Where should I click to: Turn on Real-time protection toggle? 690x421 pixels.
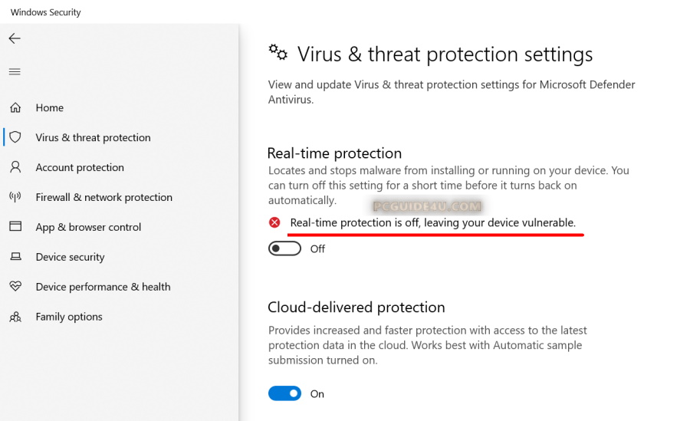click(x=284, y=248)
